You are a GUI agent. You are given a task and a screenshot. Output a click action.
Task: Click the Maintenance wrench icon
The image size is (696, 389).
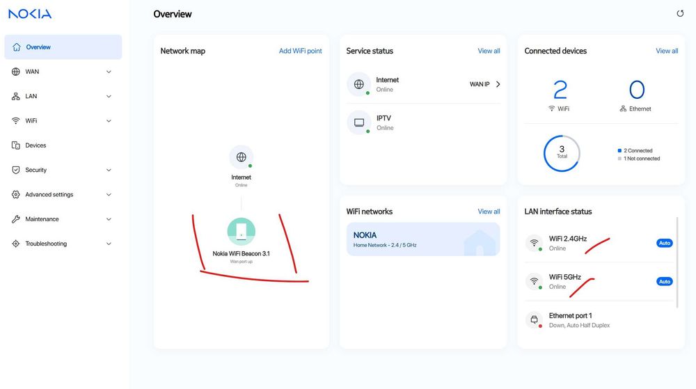pos(16,219)
